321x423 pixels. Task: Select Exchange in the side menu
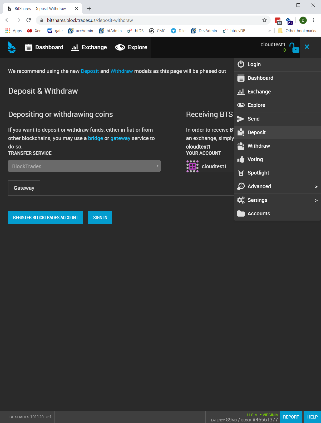pyautogui.click(x=277, y=92)
